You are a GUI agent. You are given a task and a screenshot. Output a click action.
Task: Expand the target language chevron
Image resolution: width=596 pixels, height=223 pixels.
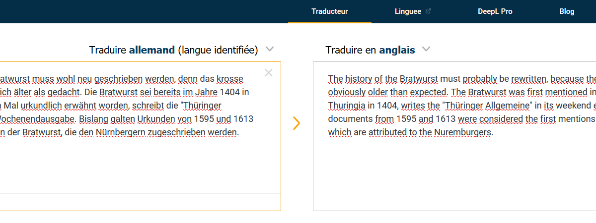coord(426,49)
